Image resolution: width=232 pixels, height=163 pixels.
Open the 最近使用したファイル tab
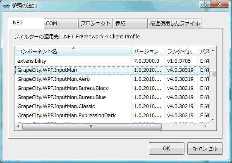pos(175,24)
